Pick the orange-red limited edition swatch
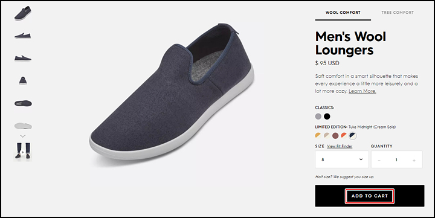Image resolution: width=435 pixels, height=218 pixels. point(344,135)
